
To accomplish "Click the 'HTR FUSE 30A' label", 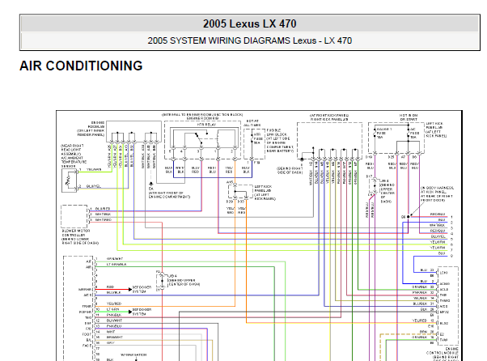I will click(257, 138).
